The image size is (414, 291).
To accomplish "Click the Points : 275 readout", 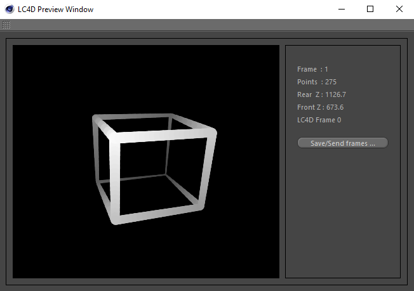I will tap(316, 82).
